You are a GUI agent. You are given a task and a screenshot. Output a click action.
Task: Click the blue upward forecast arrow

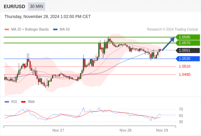point(168,44)
